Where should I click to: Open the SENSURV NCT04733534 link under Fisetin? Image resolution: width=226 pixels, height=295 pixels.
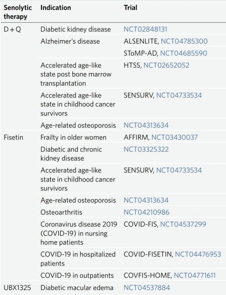(179, 170)
